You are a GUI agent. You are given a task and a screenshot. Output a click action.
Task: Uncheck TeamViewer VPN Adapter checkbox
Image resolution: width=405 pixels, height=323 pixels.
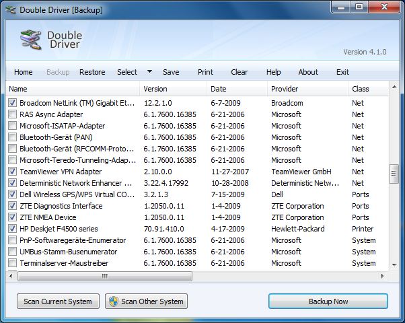12,172
